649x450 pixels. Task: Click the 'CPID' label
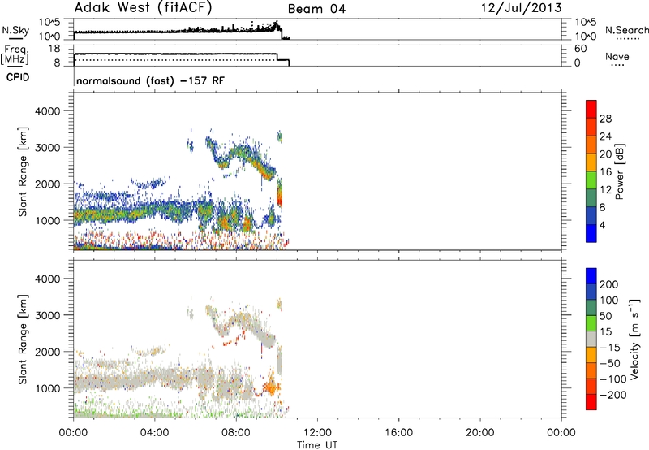[x=18, y=77]
